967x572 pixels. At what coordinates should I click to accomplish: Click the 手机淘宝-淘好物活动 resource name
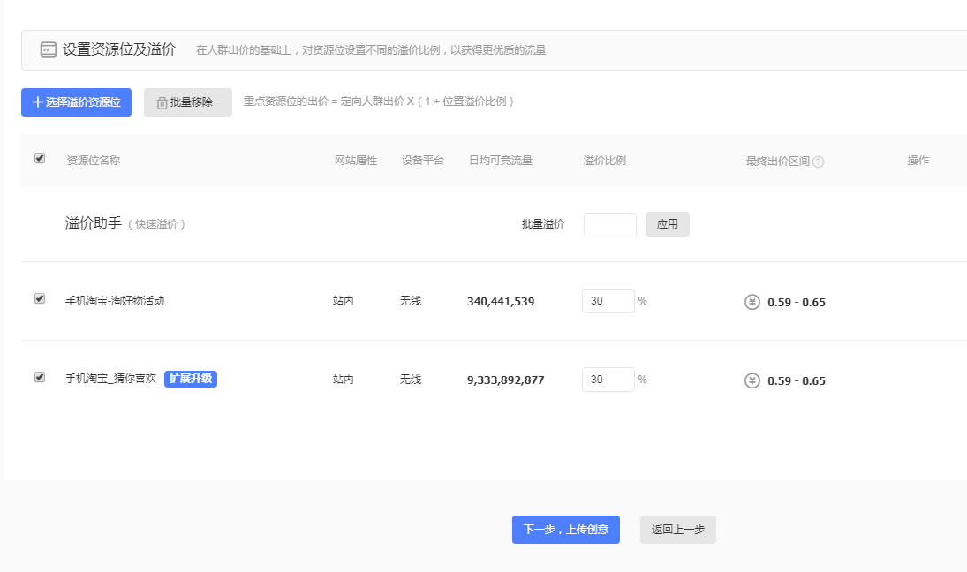(115, 301)
